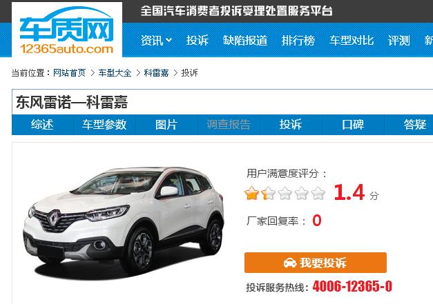The image size is (433, 304).
Task: Click the white Renault Kadjar car image
Action: pyautogui.click(x=123, y=221)
